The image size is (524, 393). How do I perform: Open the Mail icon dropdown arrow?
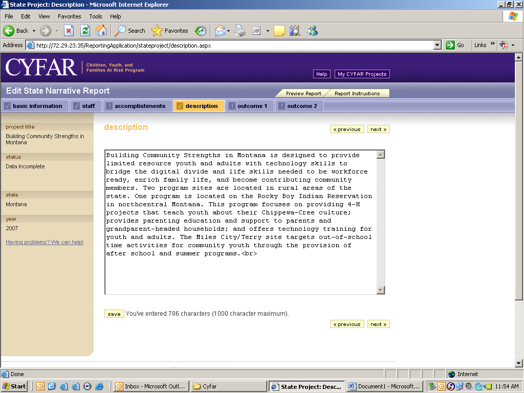[229, 31]
